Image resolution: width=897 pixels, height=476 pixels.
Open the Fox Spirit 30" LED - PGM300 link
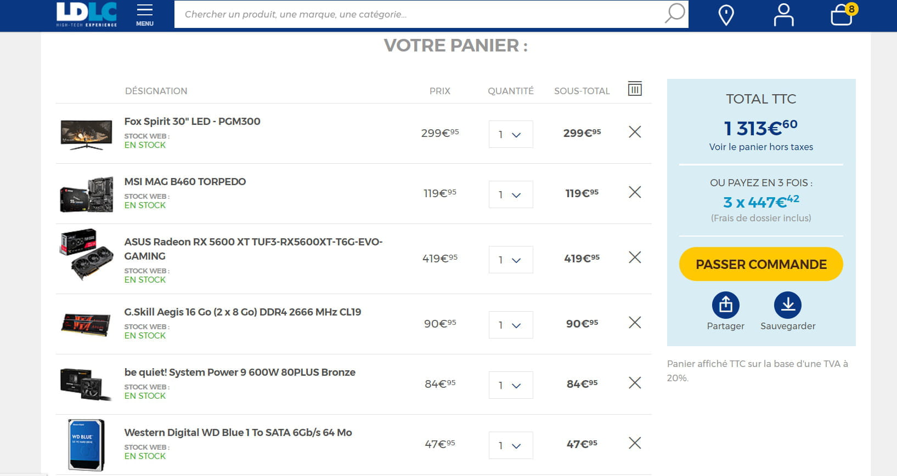(192, 122)
